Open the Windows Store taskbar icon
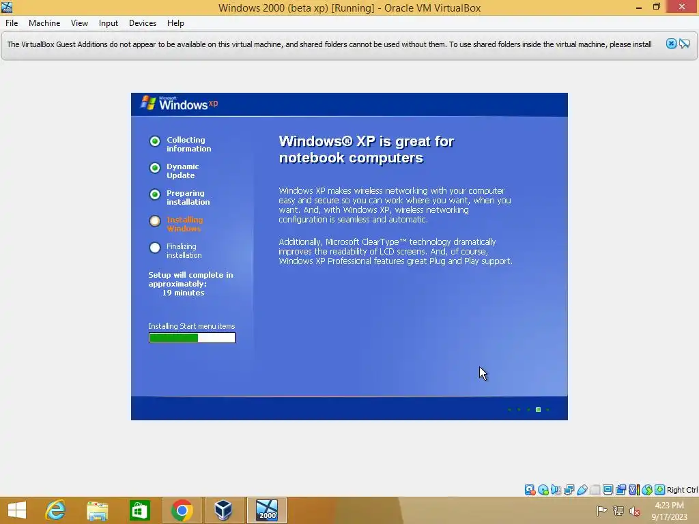 [139, 510]
